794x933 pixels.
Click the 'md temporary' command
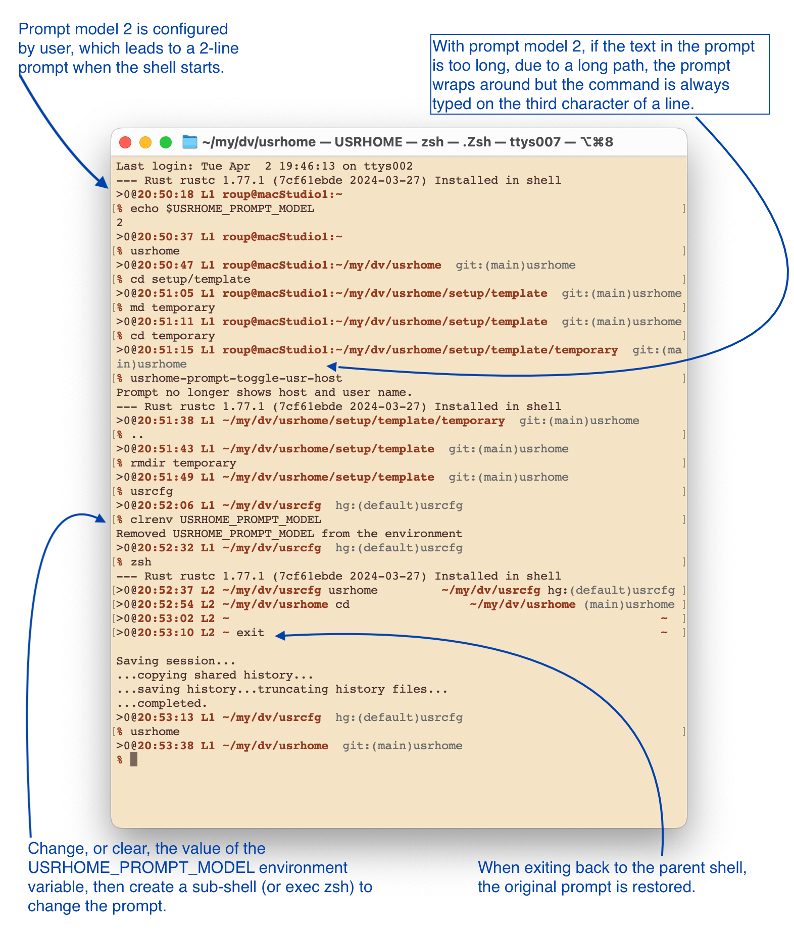pyautogui.click(x=172, y=307)
